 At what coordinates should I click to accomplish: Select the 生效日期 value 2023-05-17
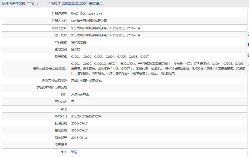80,130
